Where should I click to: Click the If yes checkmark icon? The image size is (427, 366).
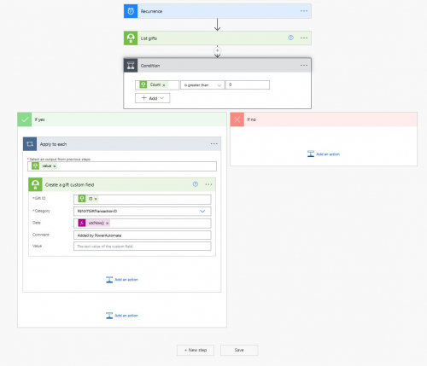[x=25, y=119]
